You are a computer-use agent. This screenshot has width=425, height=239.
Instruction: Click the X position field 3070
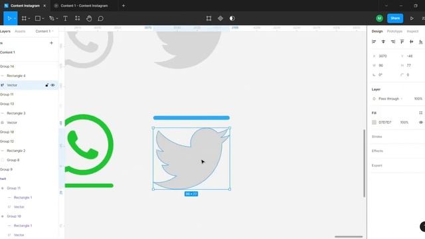pyautogui.click(x=383, y=56)
